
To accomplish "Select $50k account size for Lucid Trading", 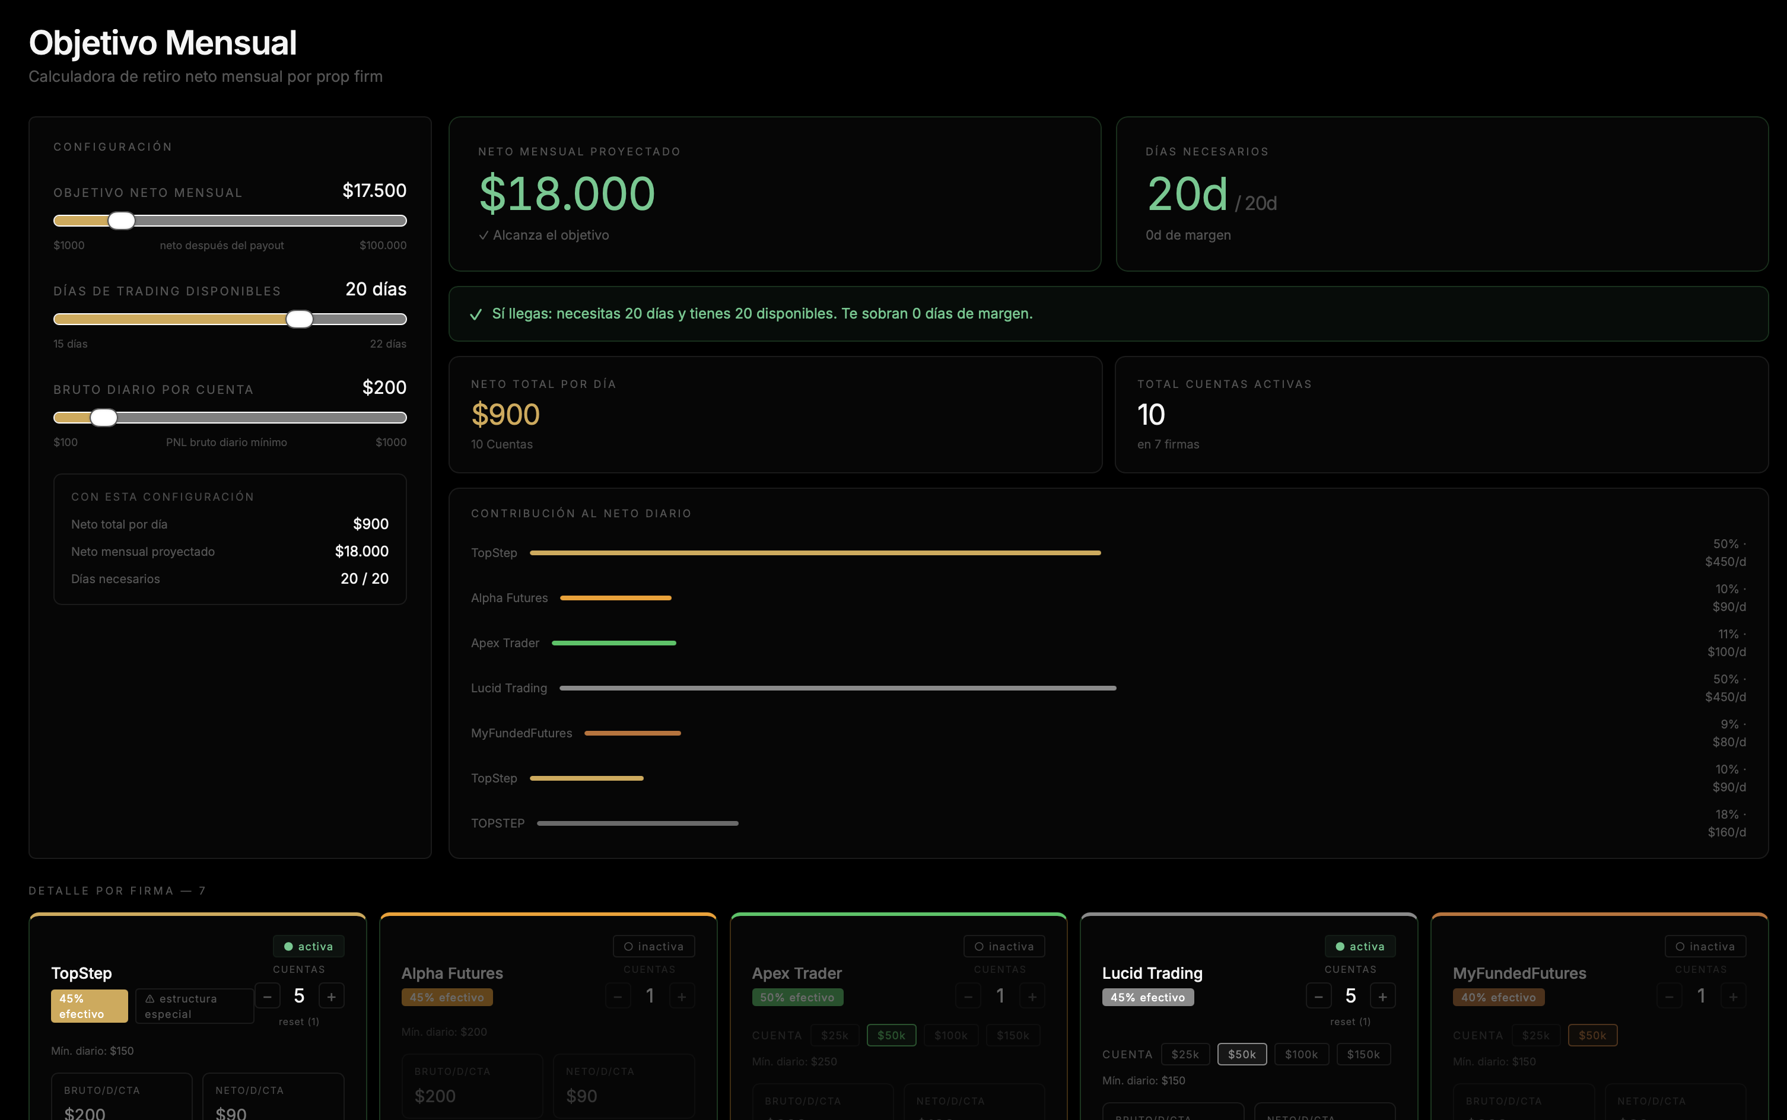I will click(1242, 1054).
